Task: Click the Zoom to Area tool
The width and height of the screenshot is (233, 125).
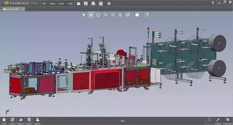Action: (x=113, y=15)
